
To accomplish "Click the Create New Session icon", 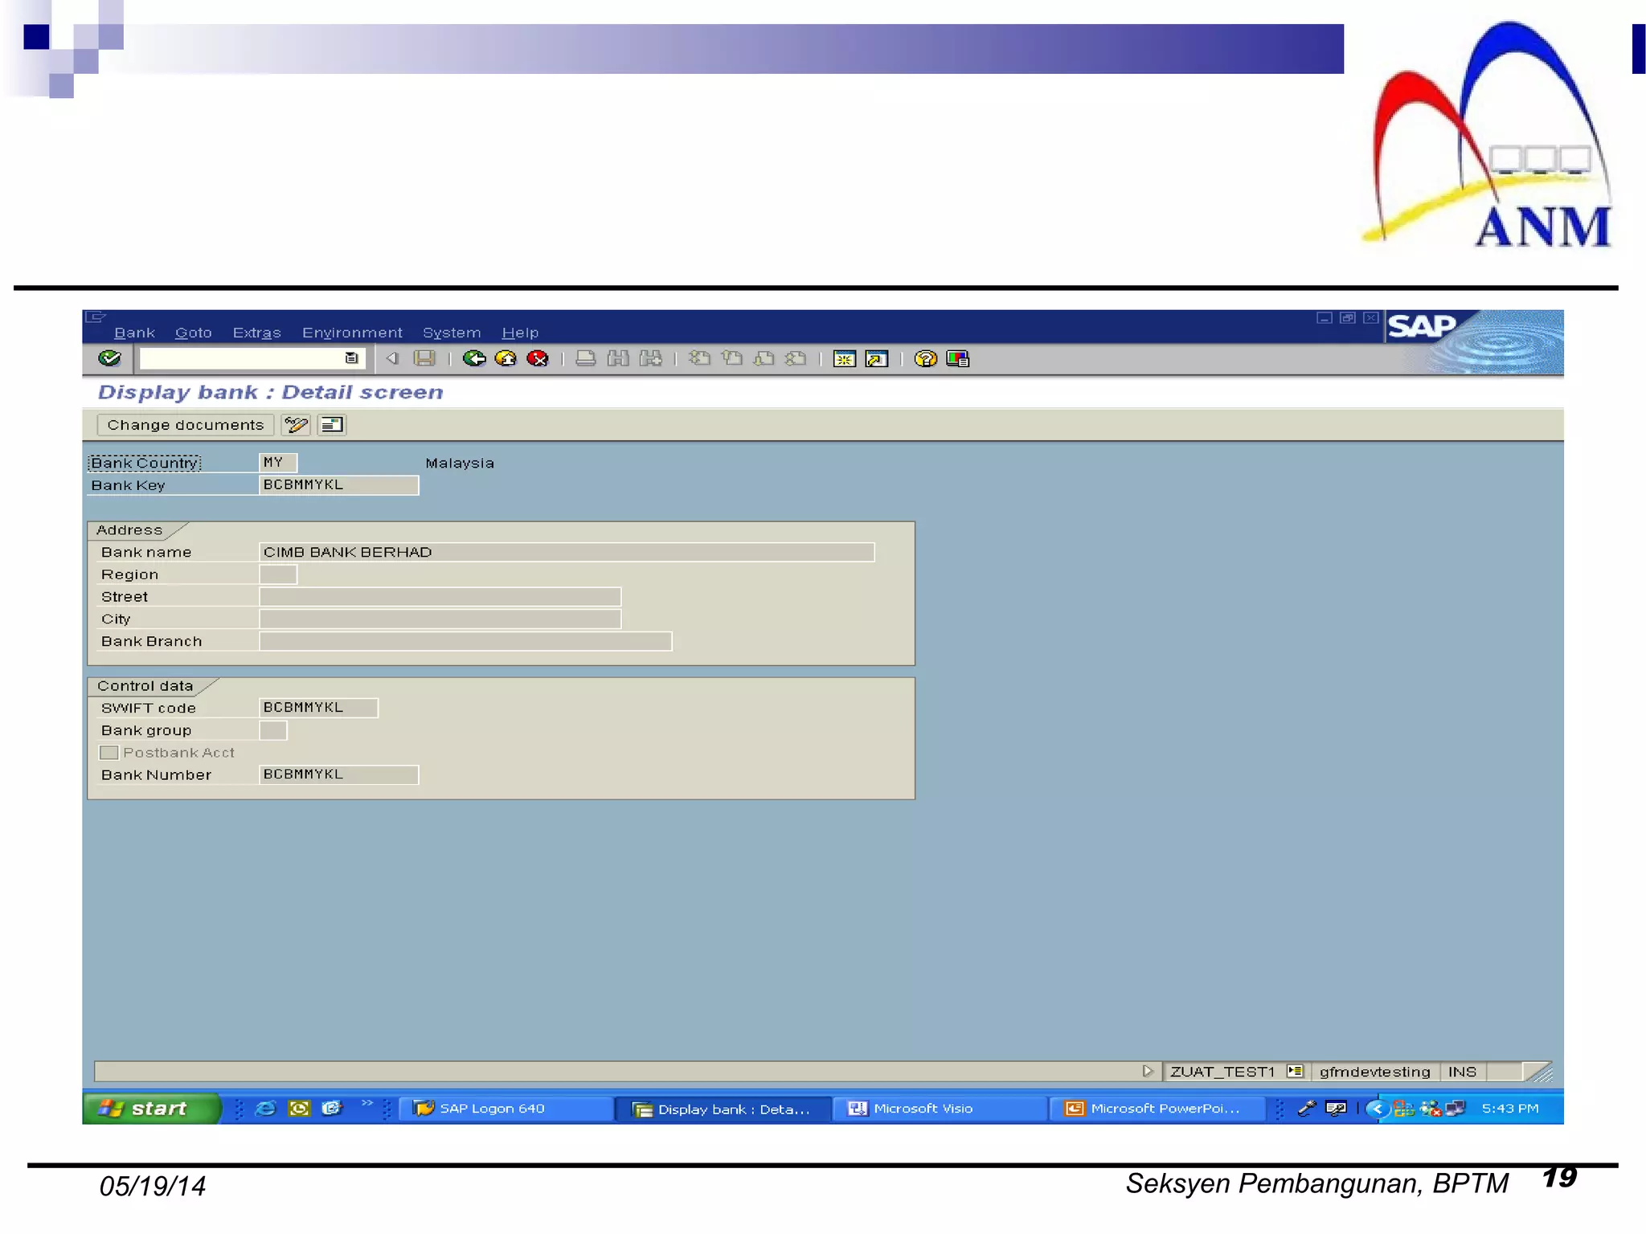I will coord(844,359).
